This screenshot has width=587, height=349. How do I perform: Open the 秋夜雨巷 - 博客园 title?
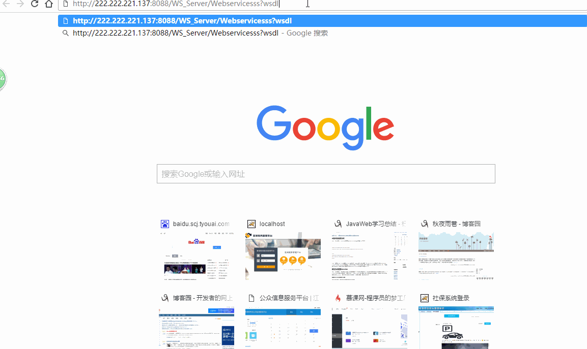coord(456,224)
